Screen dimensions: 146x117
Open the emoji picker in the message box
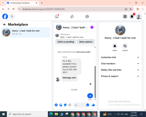point(88,105)
